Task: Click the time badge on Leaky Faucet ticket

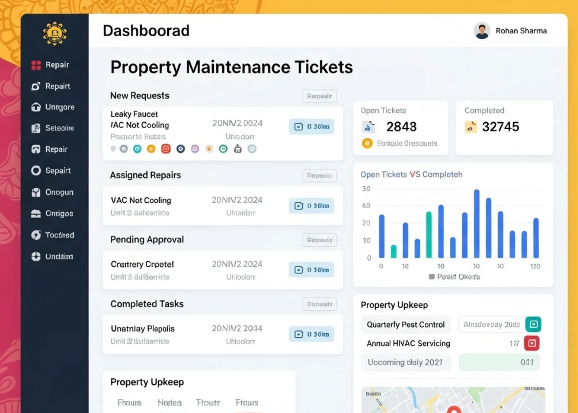Action: tap(311, 127)
